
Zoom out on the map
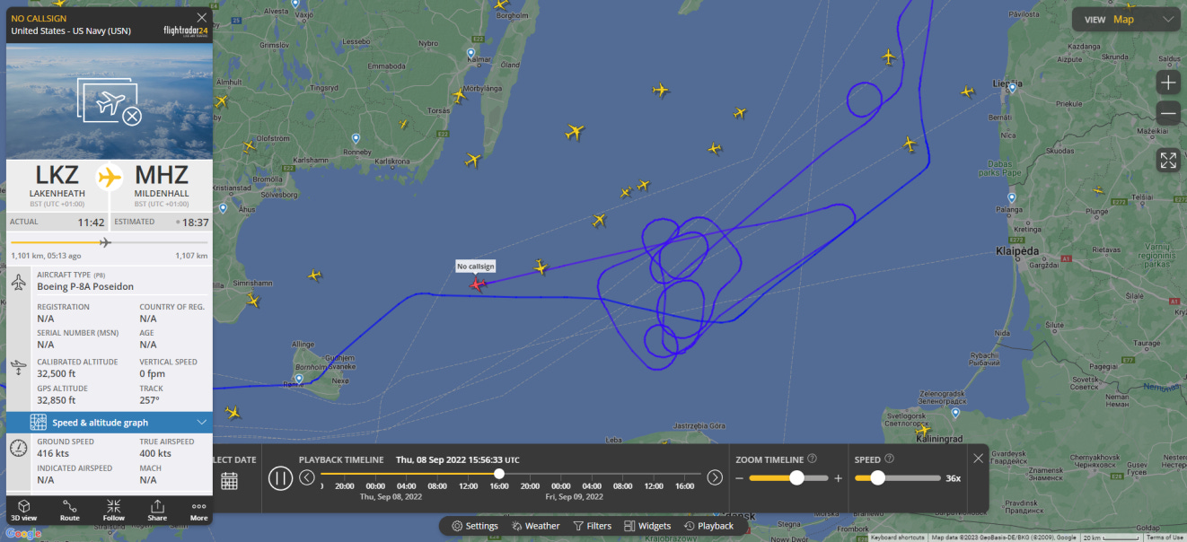(x=1168, y=113)
